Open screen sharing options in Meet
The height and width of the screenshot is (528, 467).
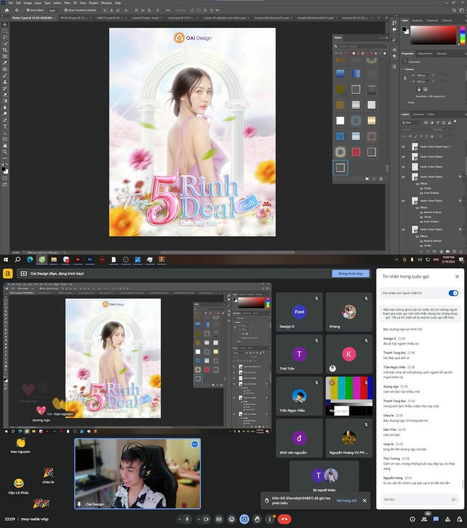pyautogui.click(x=244, y=519)
